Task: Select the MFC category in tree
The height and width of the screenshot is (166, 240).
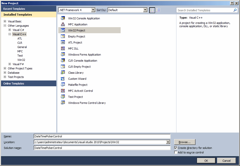Action: point(20,51)
